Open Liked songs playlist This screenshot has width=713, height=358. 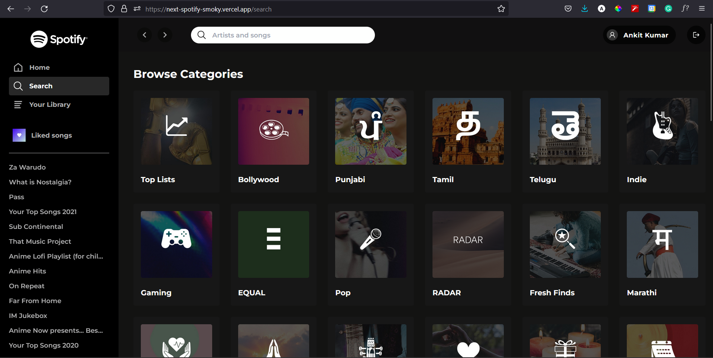point(59,135)
